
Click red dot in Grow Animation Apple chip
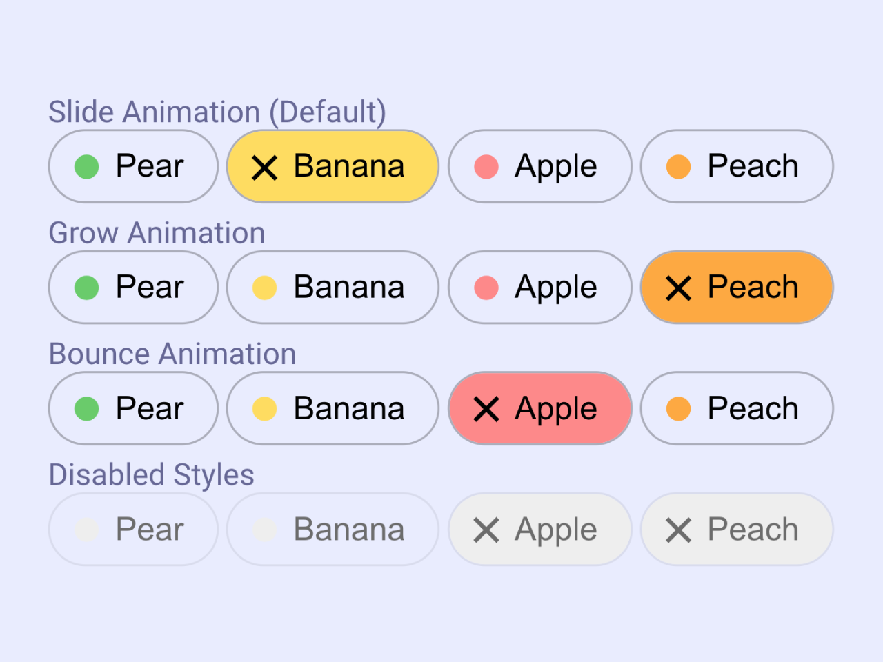486,288
